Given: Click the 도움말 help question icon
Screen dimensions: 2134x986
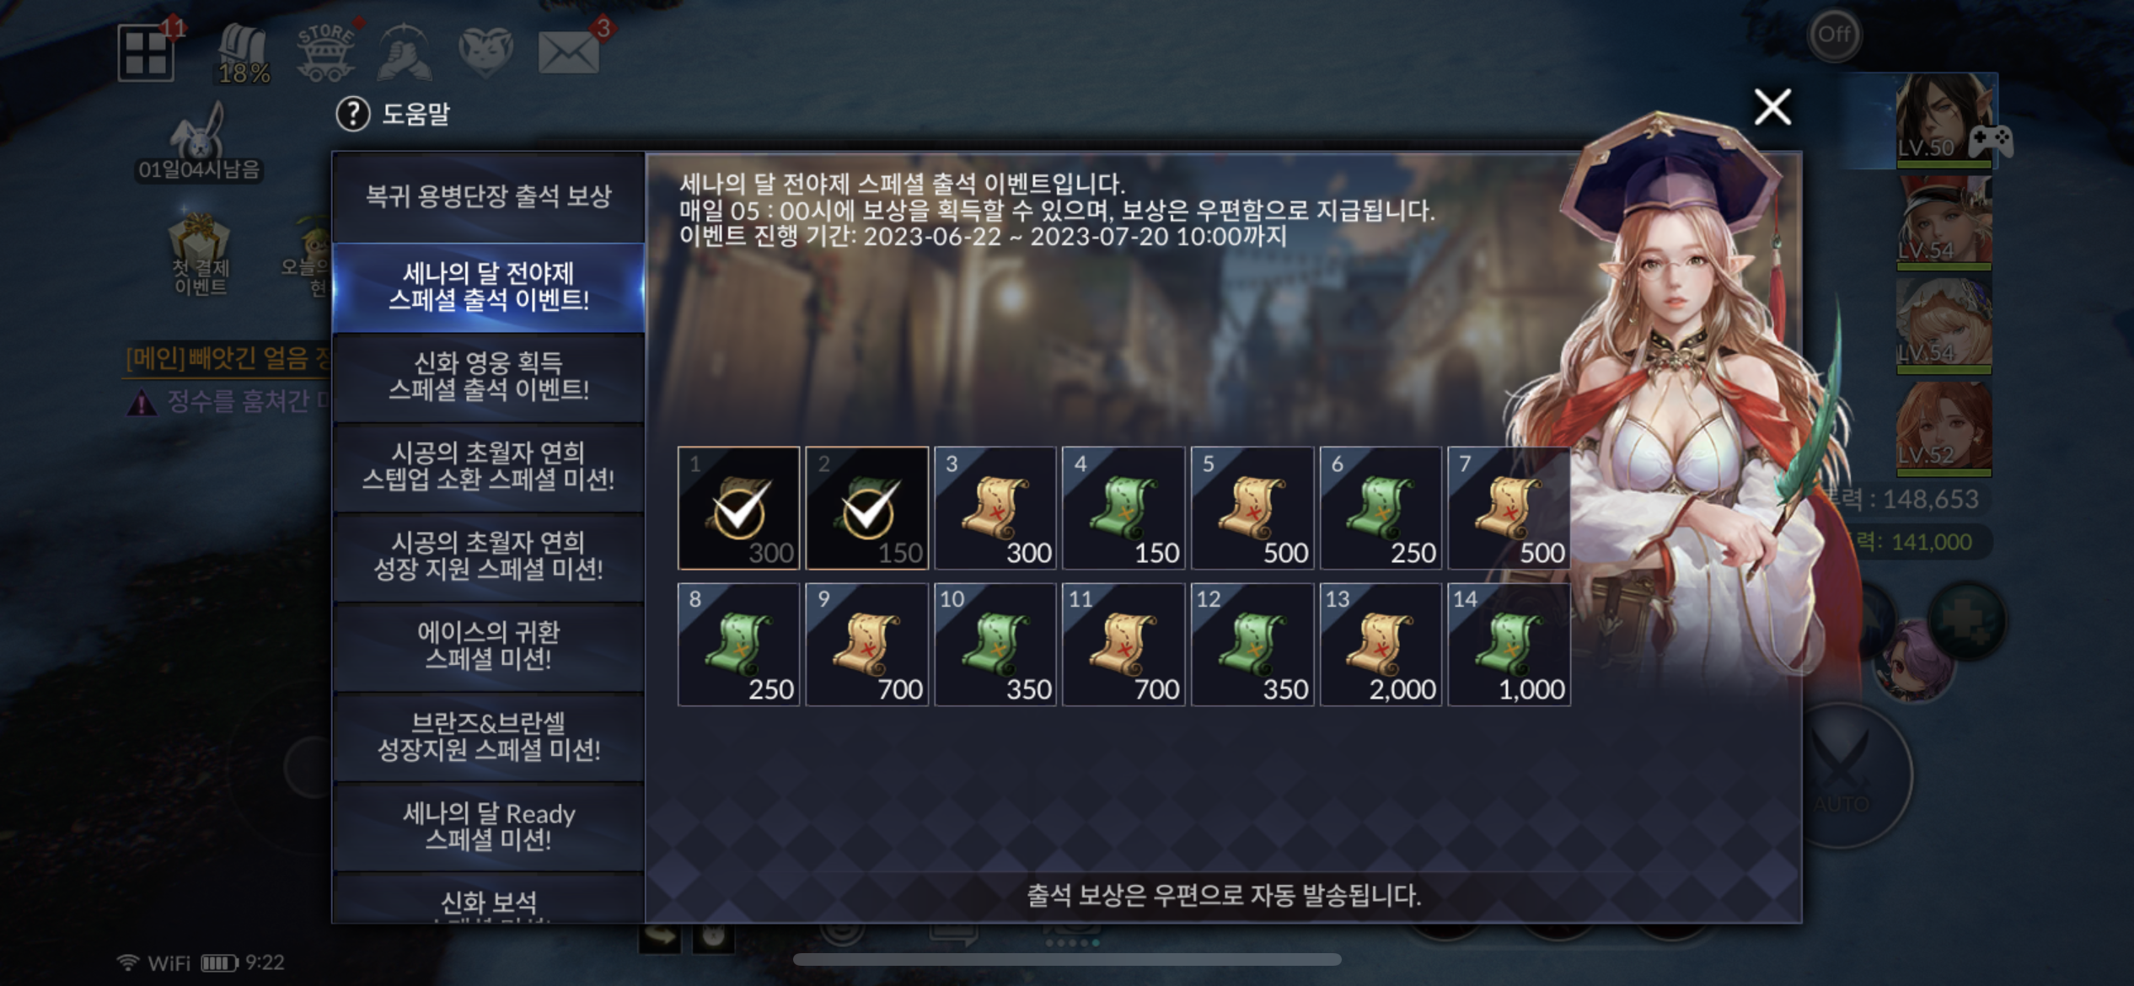Looking at the screenshot, I should coord(353,114).
